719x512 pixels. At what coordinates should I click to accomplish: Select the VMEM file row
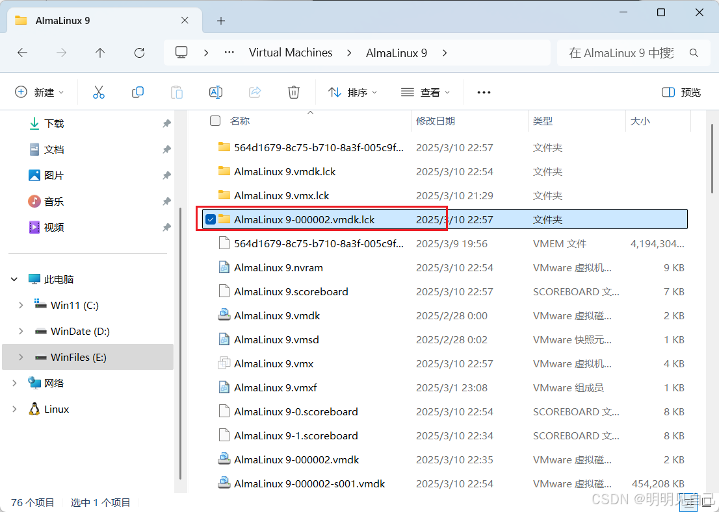445,243
